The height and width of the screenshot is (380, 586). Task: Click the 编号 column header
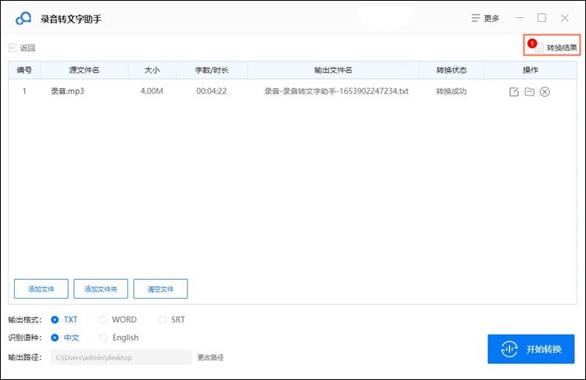tap(24, 70)
